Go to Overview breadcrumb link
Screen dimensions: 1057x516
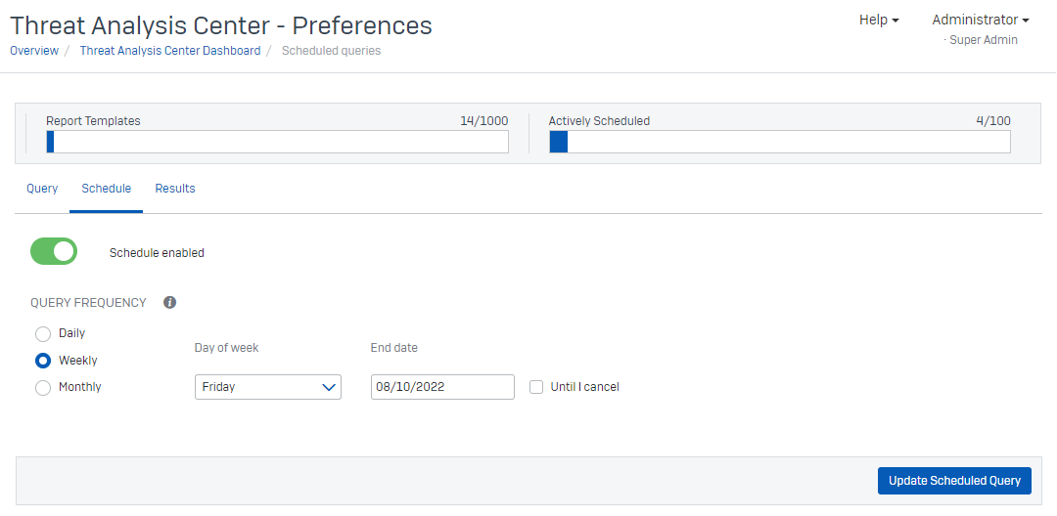point(34,51)
